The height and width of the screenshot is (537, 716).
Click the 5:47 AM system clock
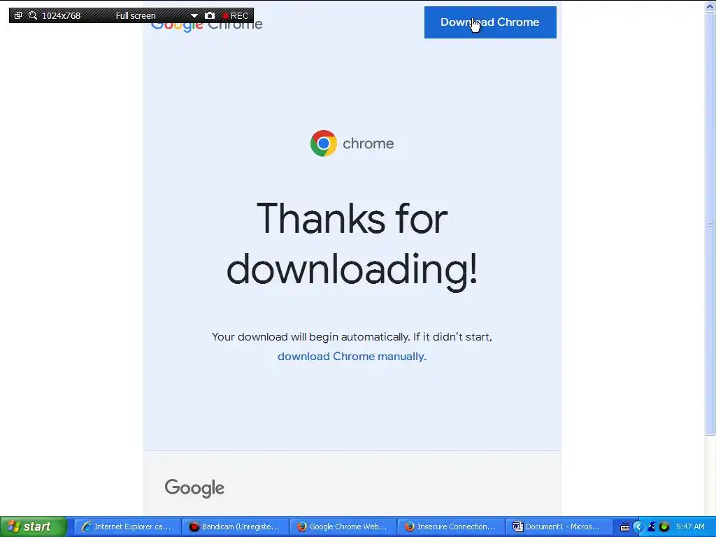point(690,527)
